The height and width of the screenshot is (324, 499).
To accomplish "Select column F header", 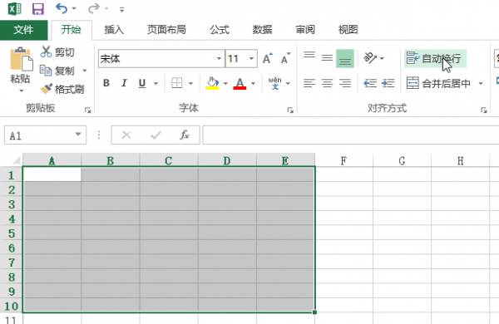I will 343,160.
